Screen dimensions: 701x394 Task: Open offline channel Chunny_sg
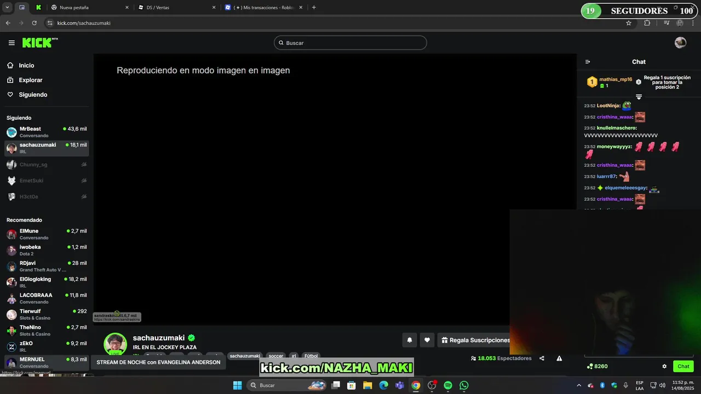[47, 164]
